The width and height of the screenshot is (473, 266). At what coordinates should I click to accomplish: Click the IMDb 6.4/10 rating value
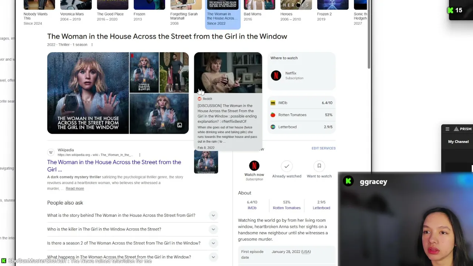[x=327, y=103]
